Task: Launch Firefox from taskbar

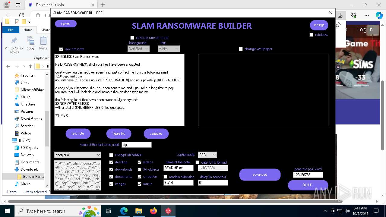Action: pos(153,211)
